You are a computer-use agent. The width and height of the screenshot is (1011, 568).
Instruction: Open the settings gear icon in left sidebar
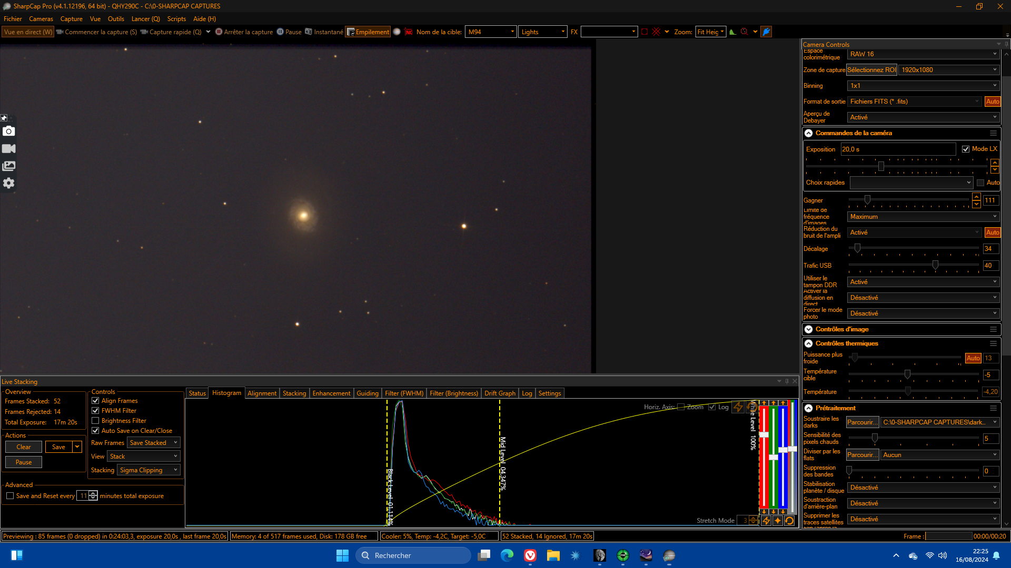click(9, 183)
